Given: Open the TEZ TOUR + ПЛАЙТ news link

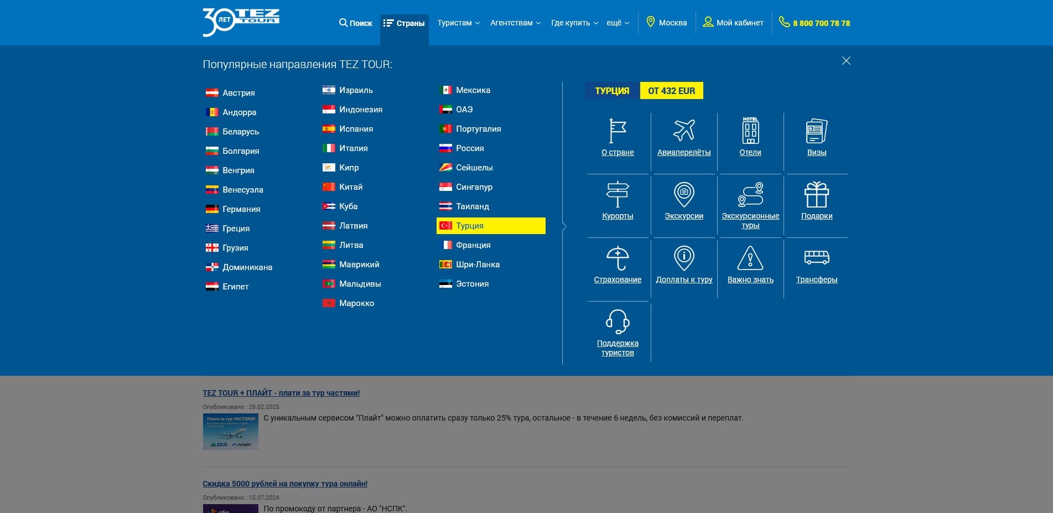Looking at the screenshot, I should click(281, 393).
